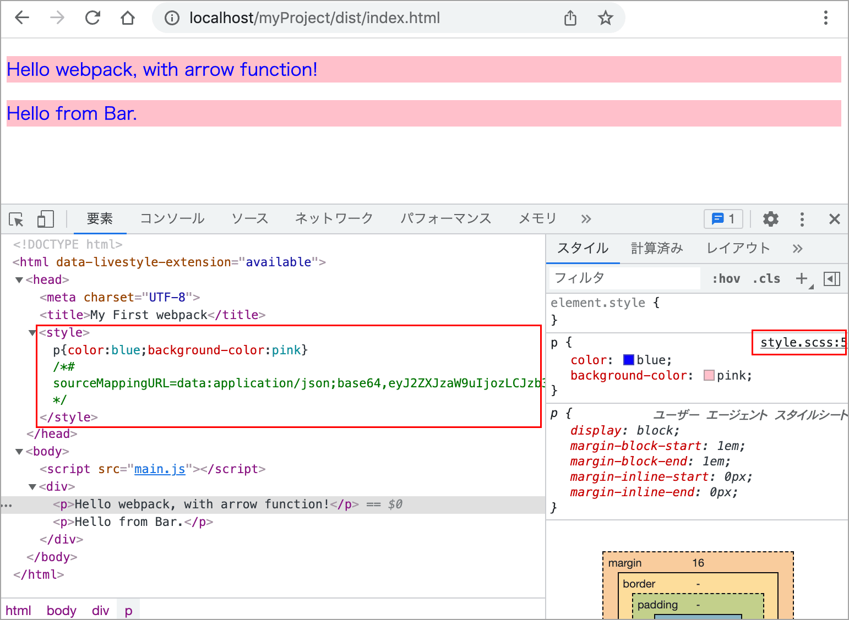Switch to the 要素 tab
Screen dimensions: 849x620
100,219
